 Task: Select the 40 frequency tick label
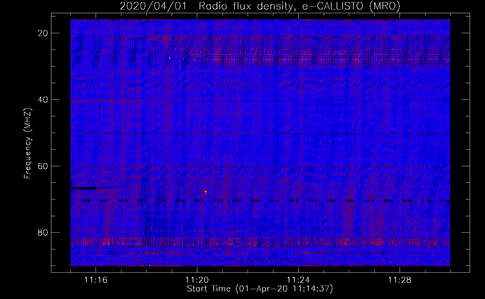coord(43,100)
